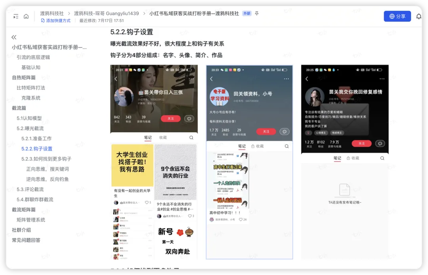This screenshot has width=428, height=275.
Task: Go to the home icon
Action: pos(26,17)
